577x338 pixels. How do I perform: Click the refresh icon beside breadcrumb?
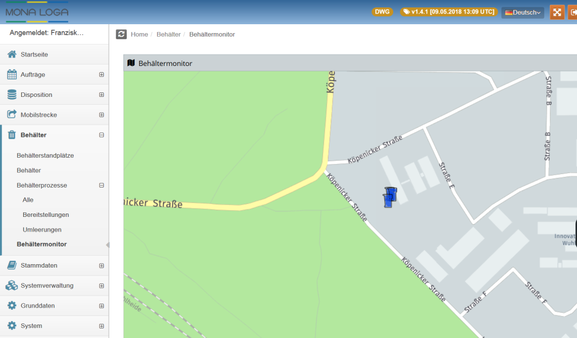(x=122, y=34)
